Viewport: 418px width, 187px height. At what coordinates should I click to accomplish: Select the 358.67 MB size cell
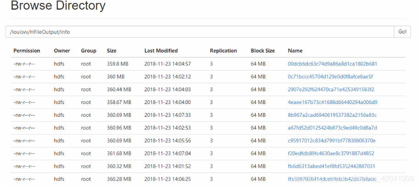(119, 102)
